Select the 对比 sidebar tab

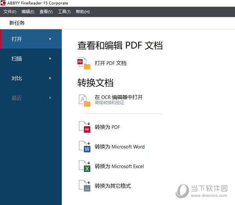[17, 78]
